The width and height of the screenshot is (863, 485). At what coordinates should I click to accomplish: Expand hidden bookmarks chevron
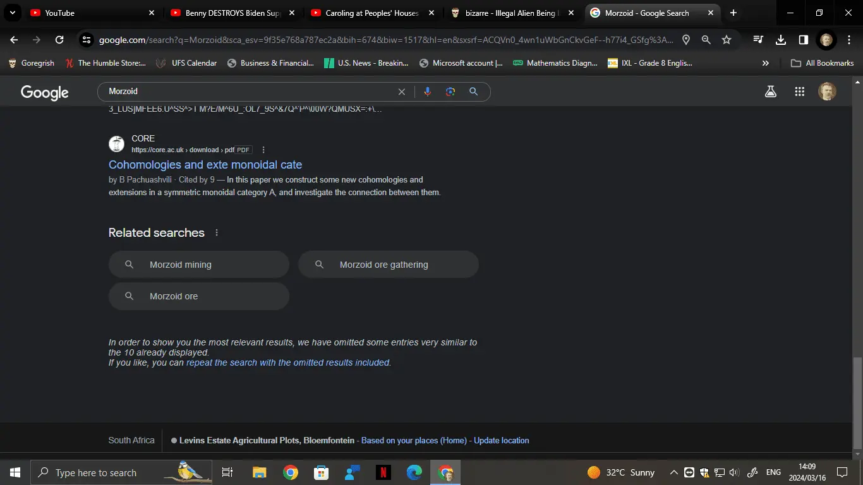tap(766, 63)
